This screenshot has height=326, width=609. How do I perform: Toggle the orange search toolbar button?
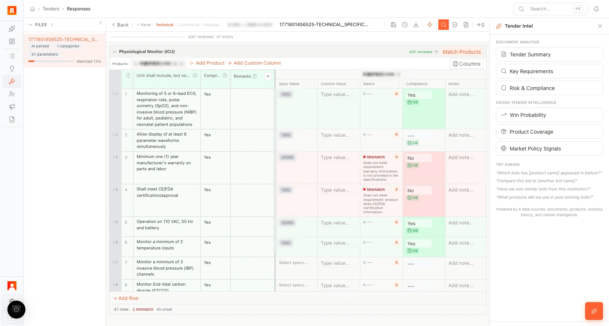coord(444,25)
